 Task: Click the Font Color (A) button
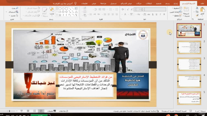coord(125,14)
